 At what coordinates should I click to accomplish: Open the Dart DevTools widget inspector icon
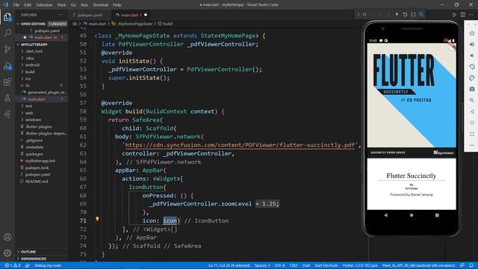(x=421, y=15)
